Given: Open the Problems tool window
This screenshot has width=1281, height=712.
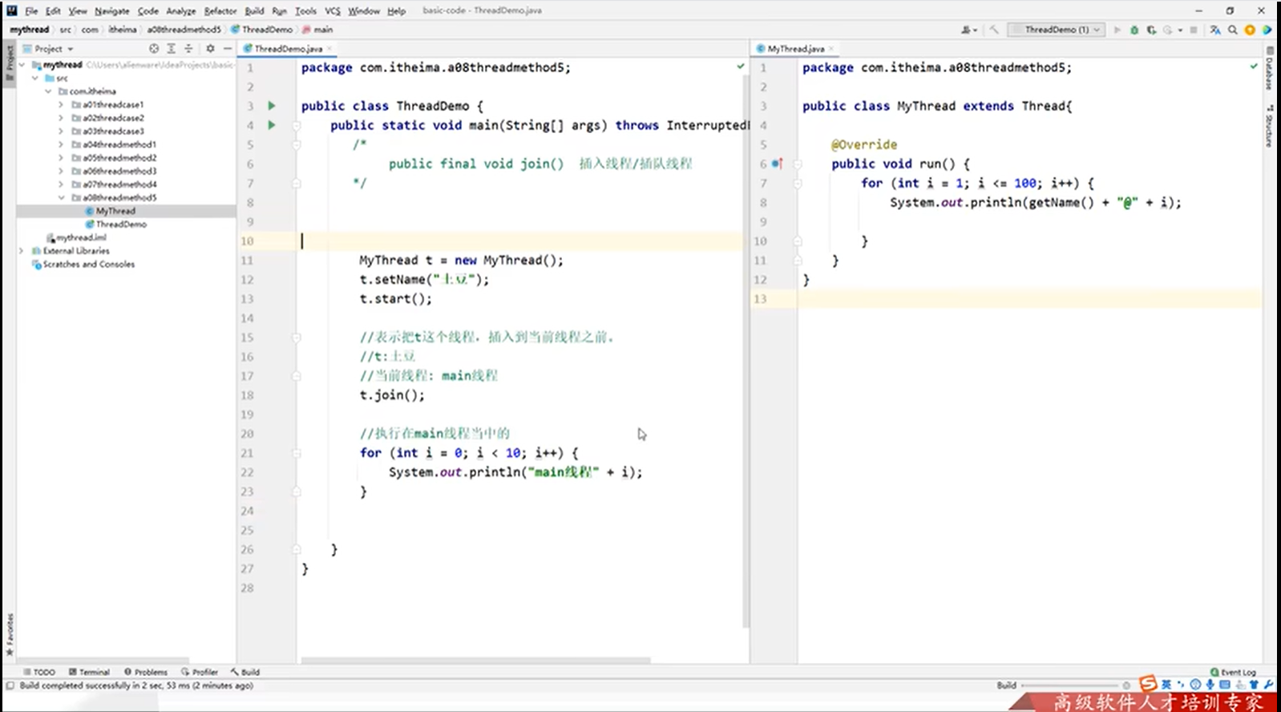Looking at the screenshot, I should click(146, 672).
